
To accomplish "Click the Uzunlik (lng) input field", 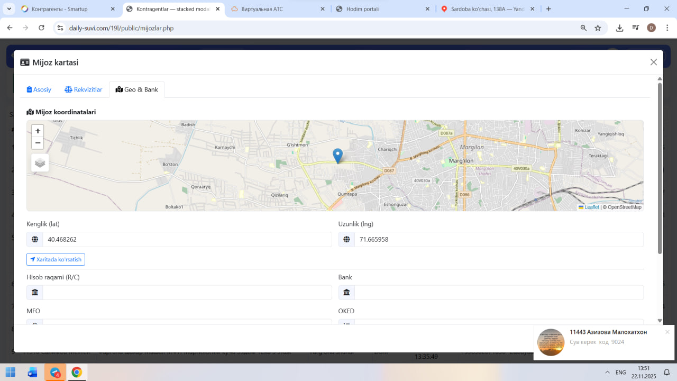I will pos(498,240).
